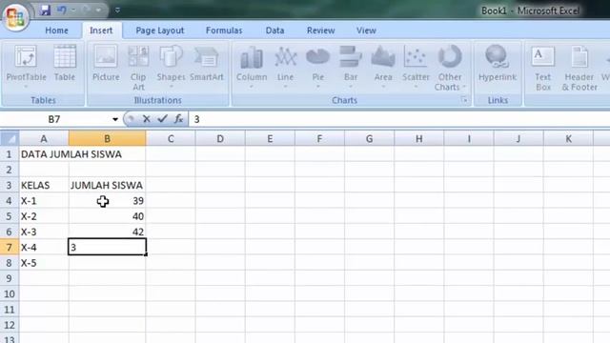This screenshot has height=343, width=610.
Task: Select column A header
Action: point(44,139)
